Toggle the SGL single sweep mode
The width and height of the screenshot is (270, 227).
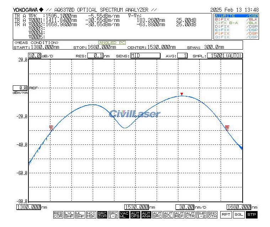coord(238,215)
